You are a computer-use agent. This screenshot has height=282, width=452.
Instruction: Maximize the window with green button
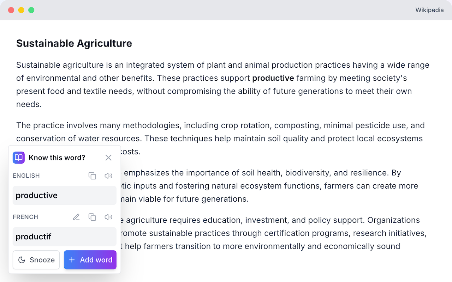click(x=31, y=10)
